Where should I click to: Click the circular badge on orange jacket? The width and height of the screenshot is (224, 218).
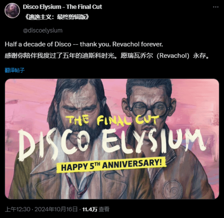coord(173,189)
